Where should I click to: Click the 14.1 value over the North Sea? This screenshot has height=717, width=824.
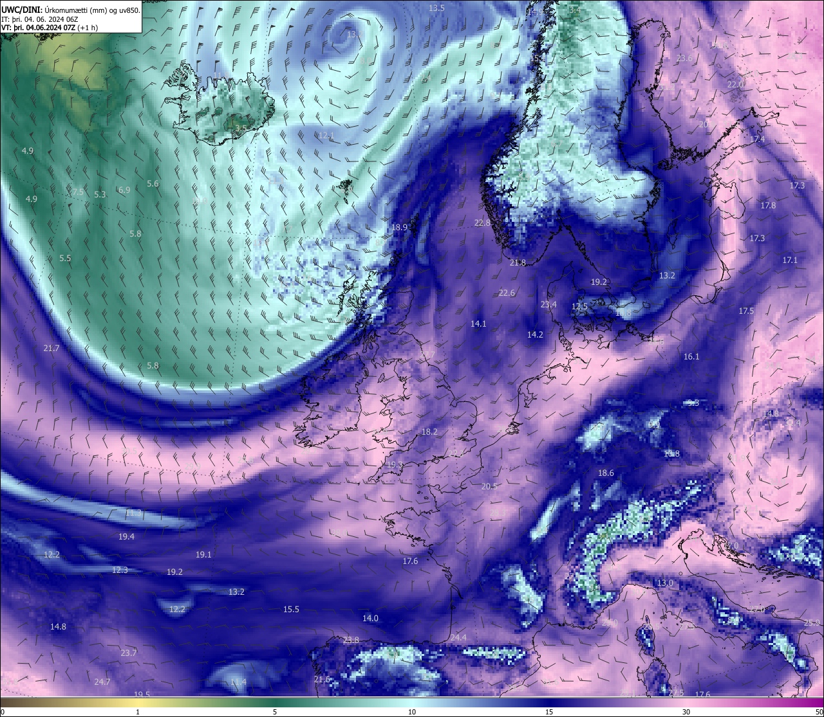pos(478,323)
